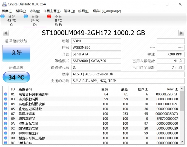
Task: Open the 檔案(F) menu
Action: pos(7,11)
